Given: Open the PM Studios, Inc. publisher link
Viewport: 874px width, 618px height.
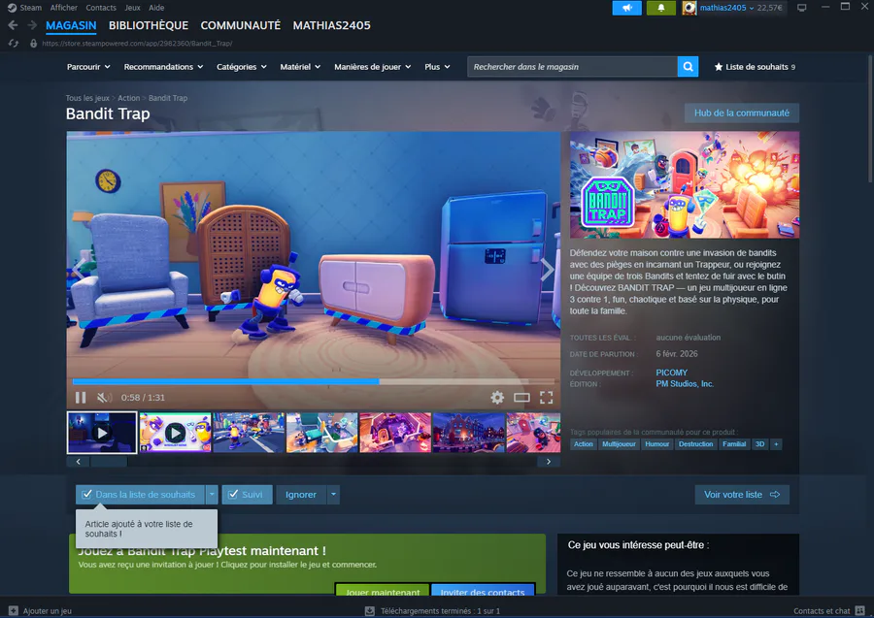Looking at the screenshot, I should click(x=685, y=383).
